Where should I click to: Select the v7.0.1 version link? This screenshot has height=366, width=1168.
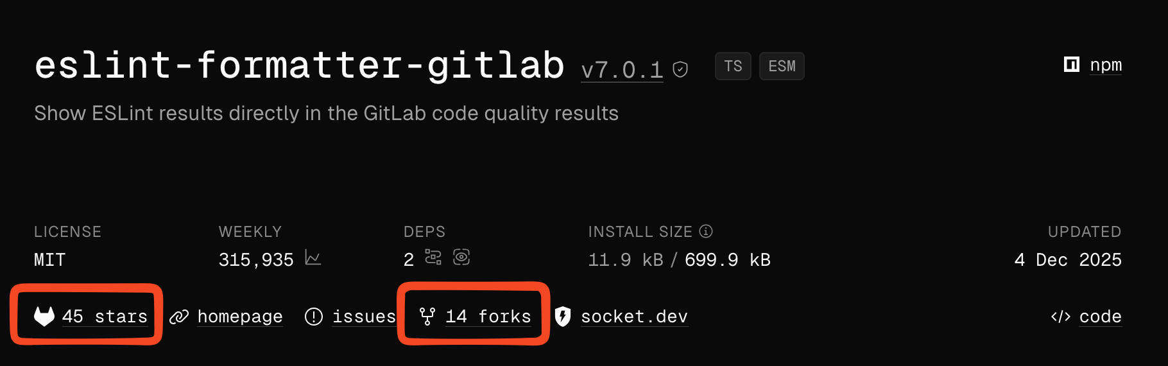click(x=622, y=69)
